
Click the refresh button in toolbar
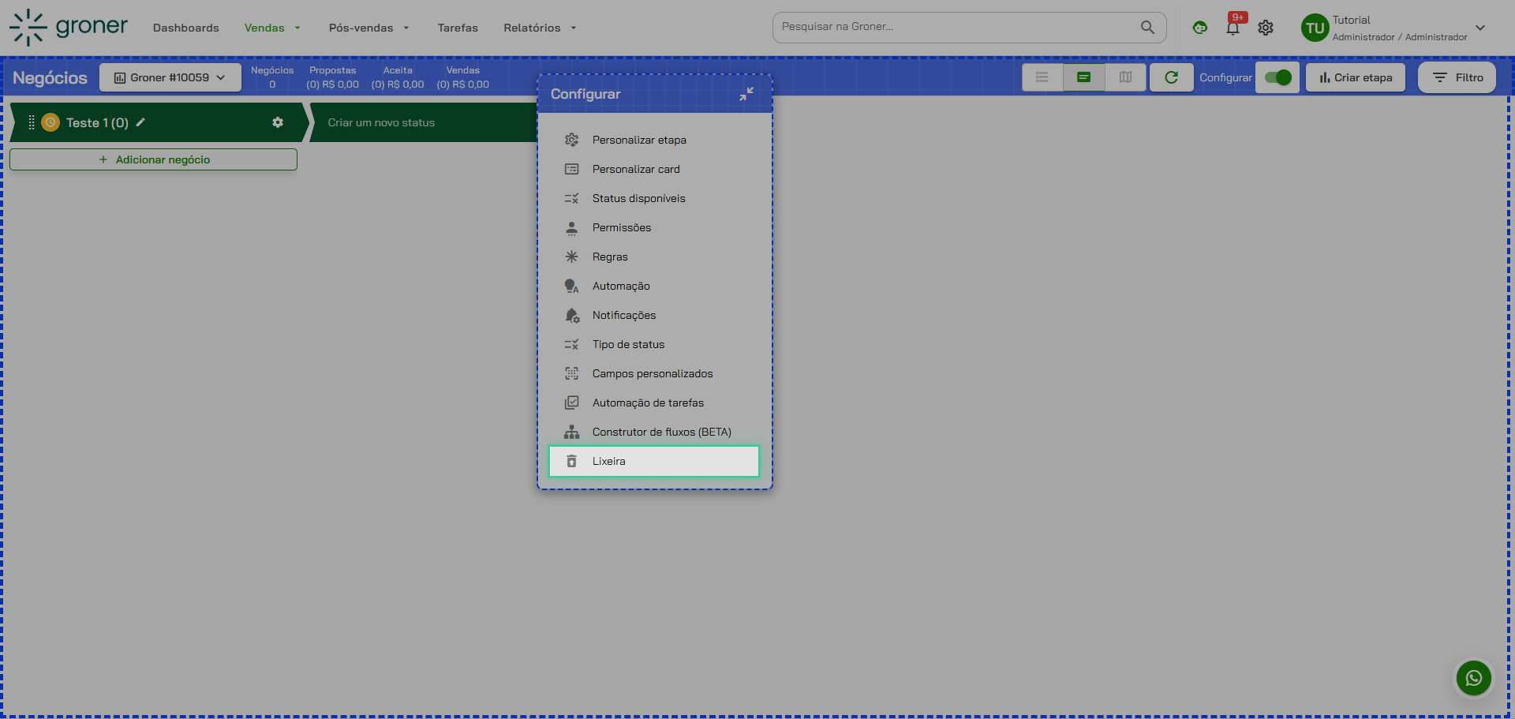(1171, 77)
